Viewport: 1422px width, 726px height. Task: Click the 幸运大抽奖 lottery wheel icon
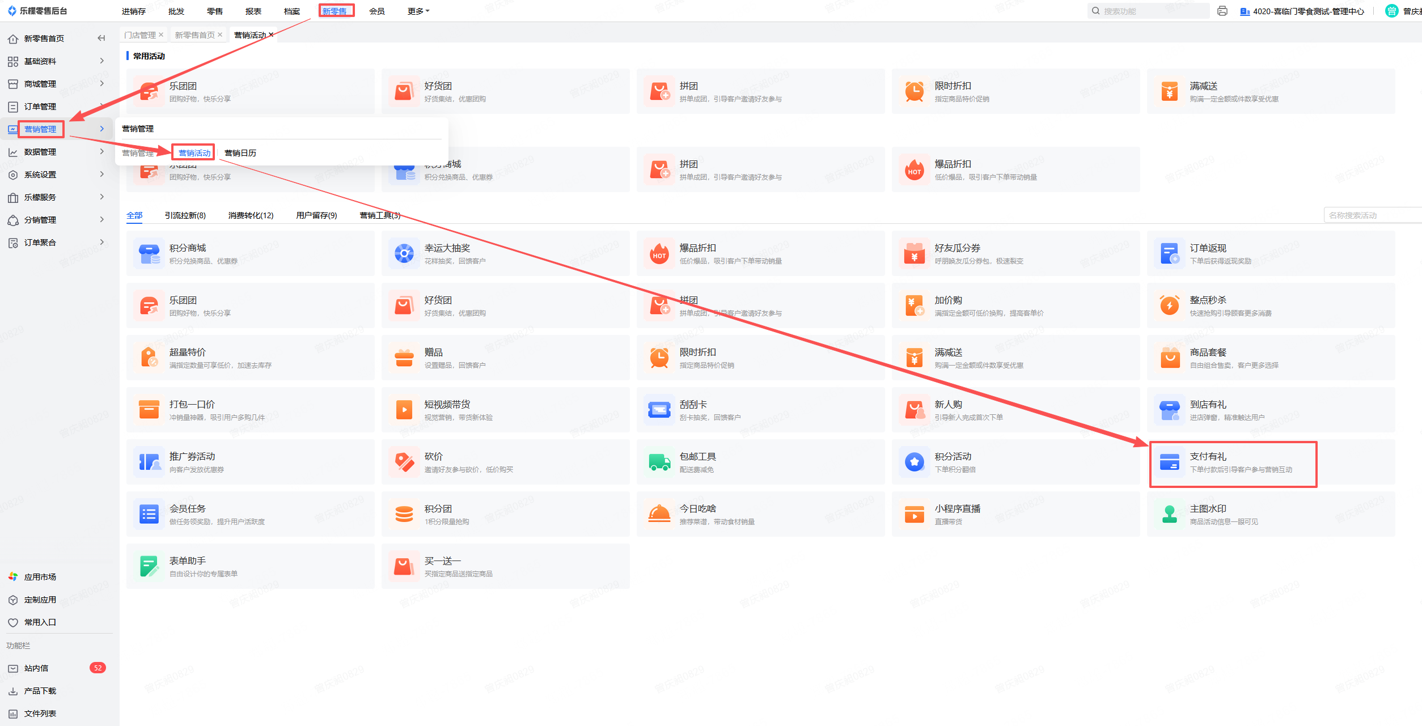(404, 253)
